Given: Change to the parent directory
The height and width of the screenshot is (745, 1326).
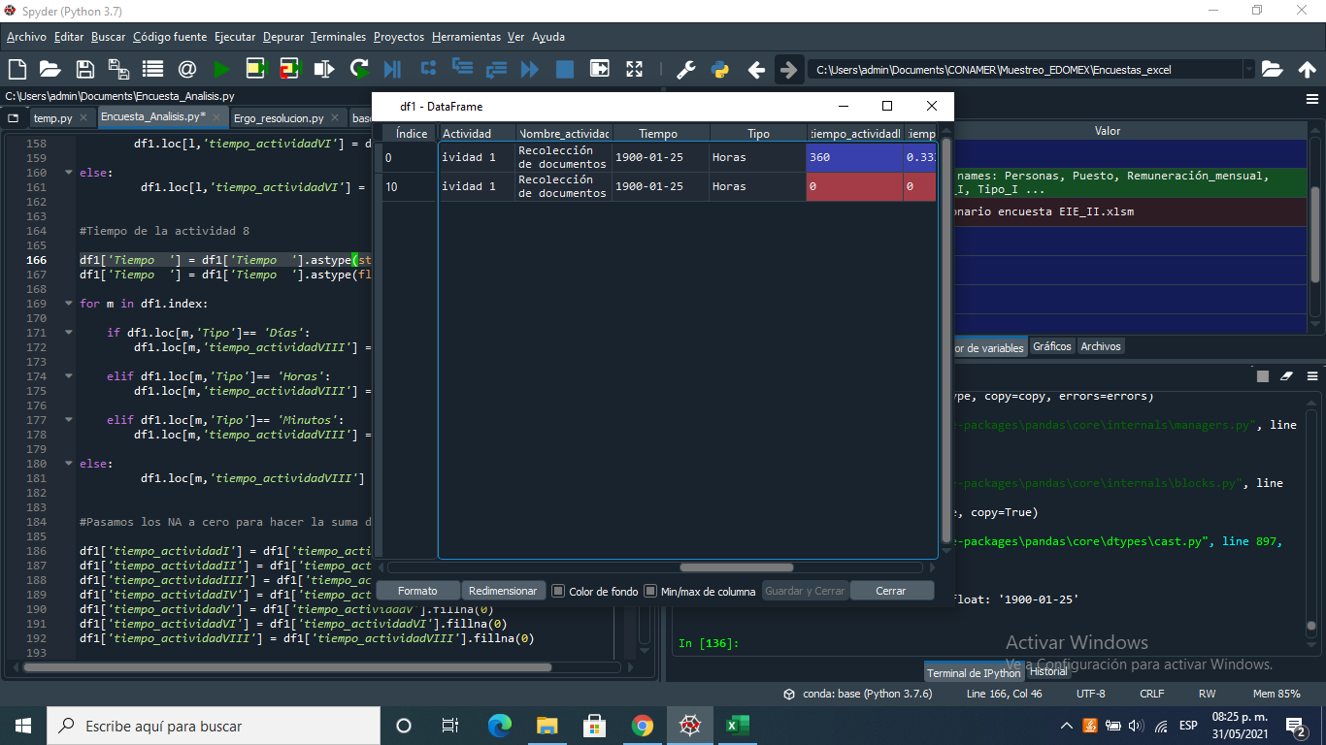Looking at the screenshot, I should [1307, 70].
